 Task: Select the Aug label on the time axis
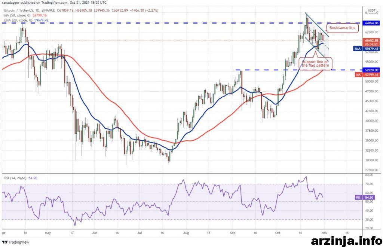186,232
